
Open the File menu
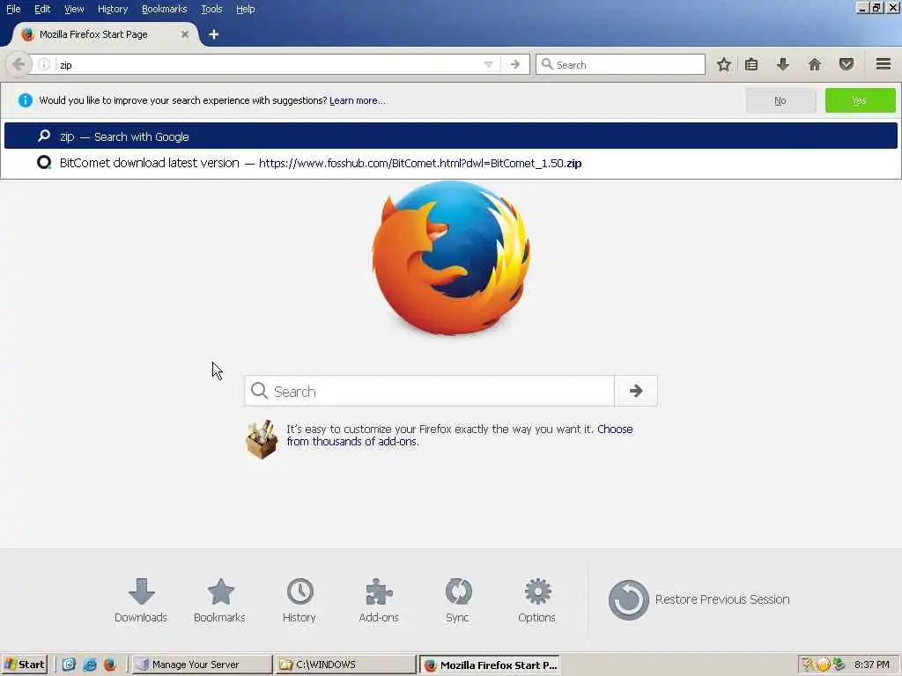pyautogui.click(x=13, y=9)
